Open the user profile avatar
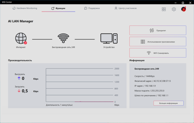The width and height of the screenshot is (194, 123). tap(184, 9)
